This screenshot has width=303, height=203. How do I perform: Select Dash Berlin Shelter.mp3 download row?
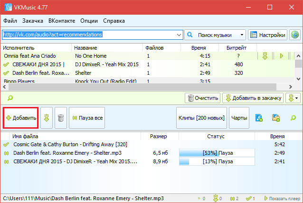pyautogui.click(x=151, y=153)
